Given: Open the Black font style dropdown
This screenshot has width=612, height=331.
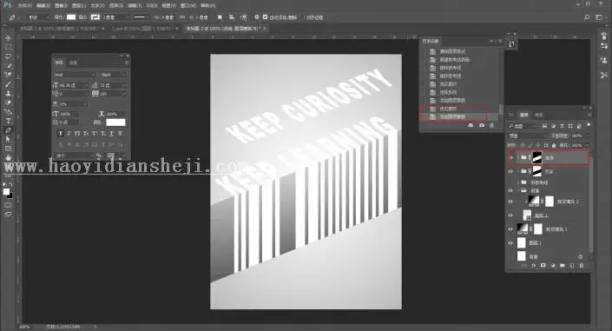Looking at the screenshot, I should [112, 74].
